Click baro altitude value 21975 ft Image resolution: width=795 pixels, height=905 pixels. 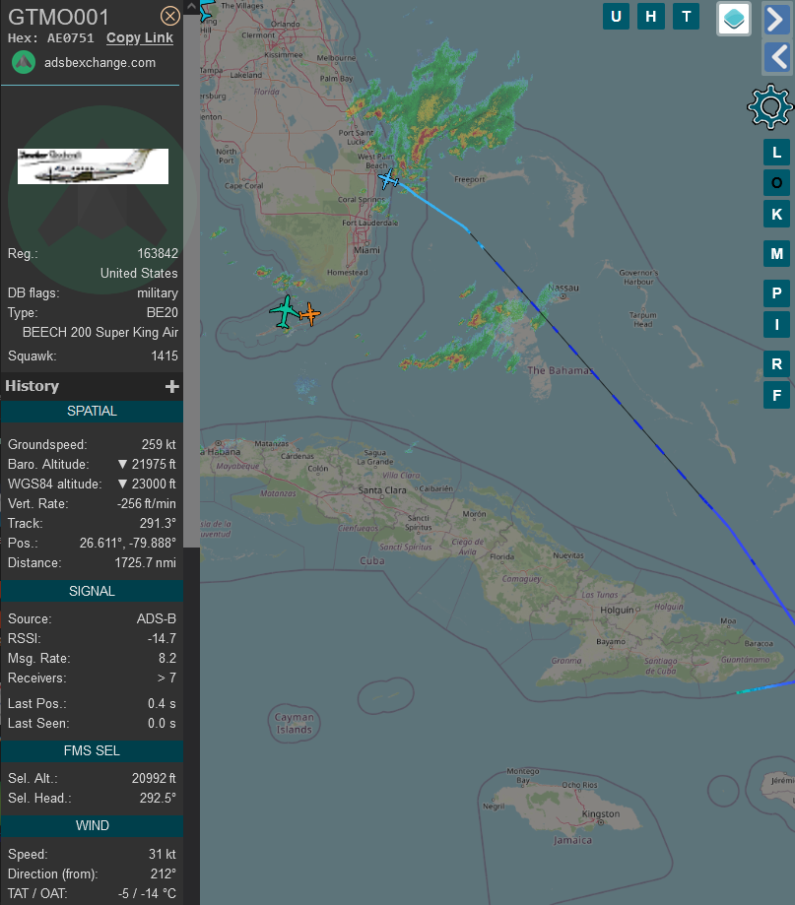(147, 464)
